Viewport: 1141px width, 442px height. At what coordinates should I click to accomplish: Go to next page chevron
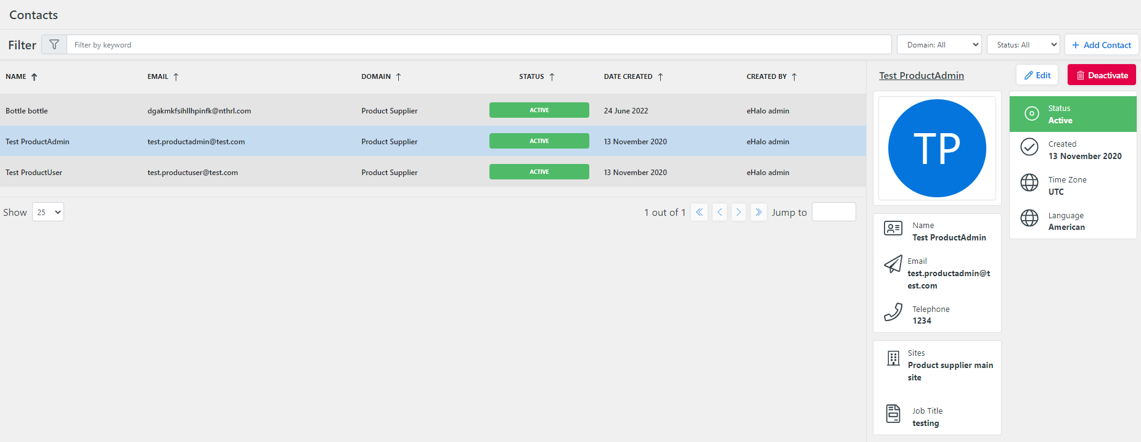[x=738, y=212]
